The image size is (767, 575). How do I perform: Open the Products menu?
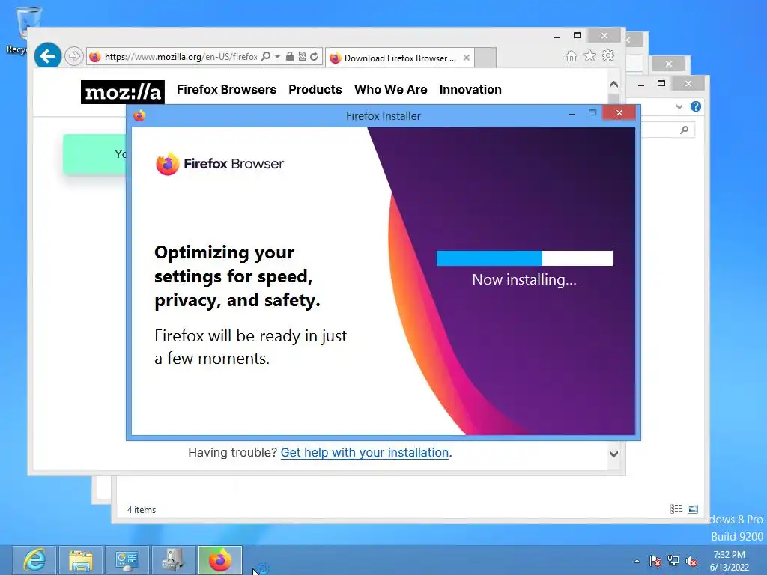[x=315, y=90]
